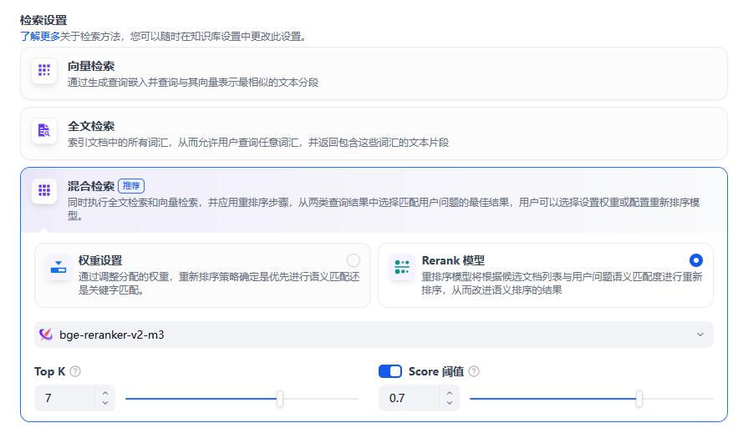743x433 pixels.
Task: Decrease Top K with down arrow
Action: [x=105, y=403]
